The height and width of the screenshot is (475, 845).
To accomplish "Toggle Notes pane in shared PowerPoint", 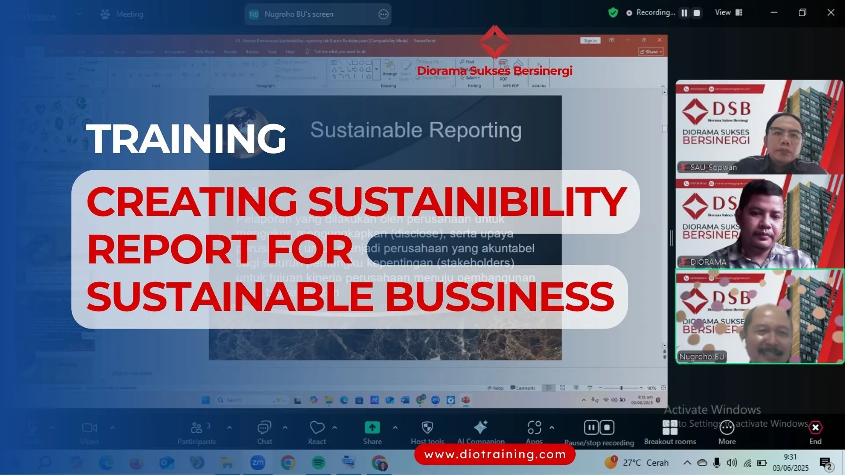I will 496,388.
